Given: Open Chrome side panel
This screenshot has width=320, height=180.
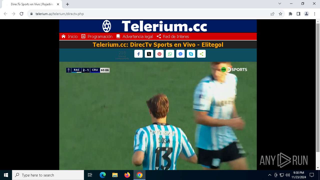Looking at the screenshot, I should click(298, 14).
